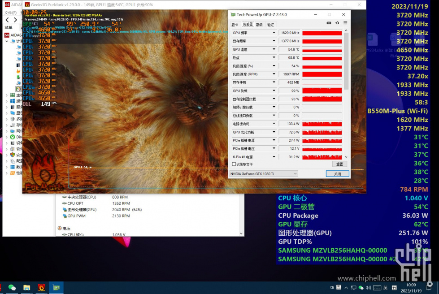Switch to GPU-Z via taskbar icon
The height and width of the screenshot is (294, 439).
56,288
